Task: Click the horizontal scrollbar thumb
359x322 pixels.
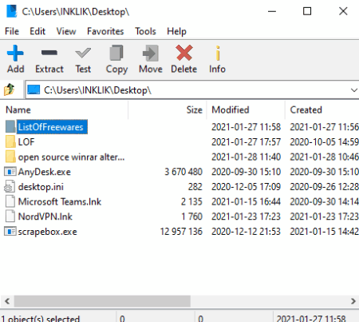Action: tap(102, 301)
